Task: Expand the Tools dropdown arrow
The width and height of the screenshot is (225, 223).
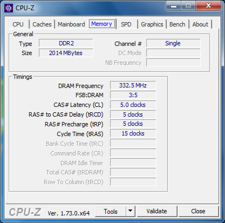Action: tap(131, 212)
